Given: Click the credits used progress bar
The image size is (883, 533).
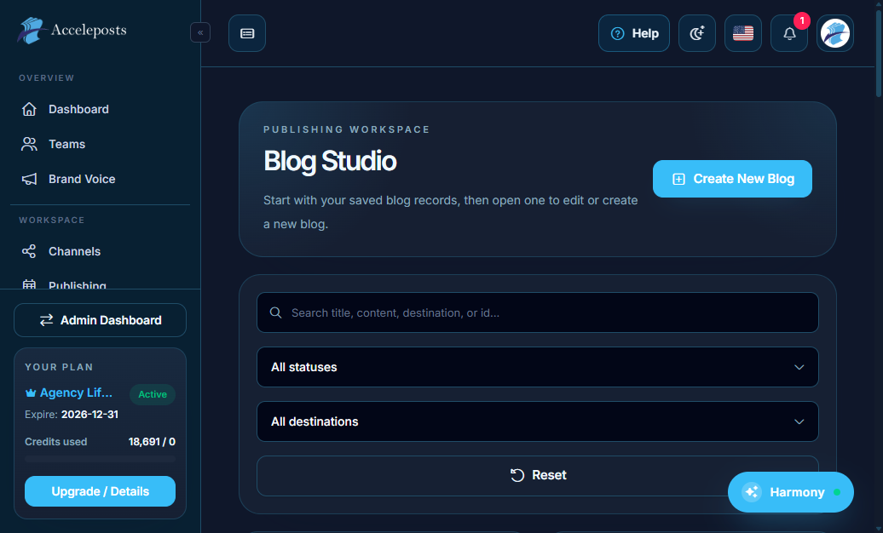Looking at the screenshot, I should (101, 459).
